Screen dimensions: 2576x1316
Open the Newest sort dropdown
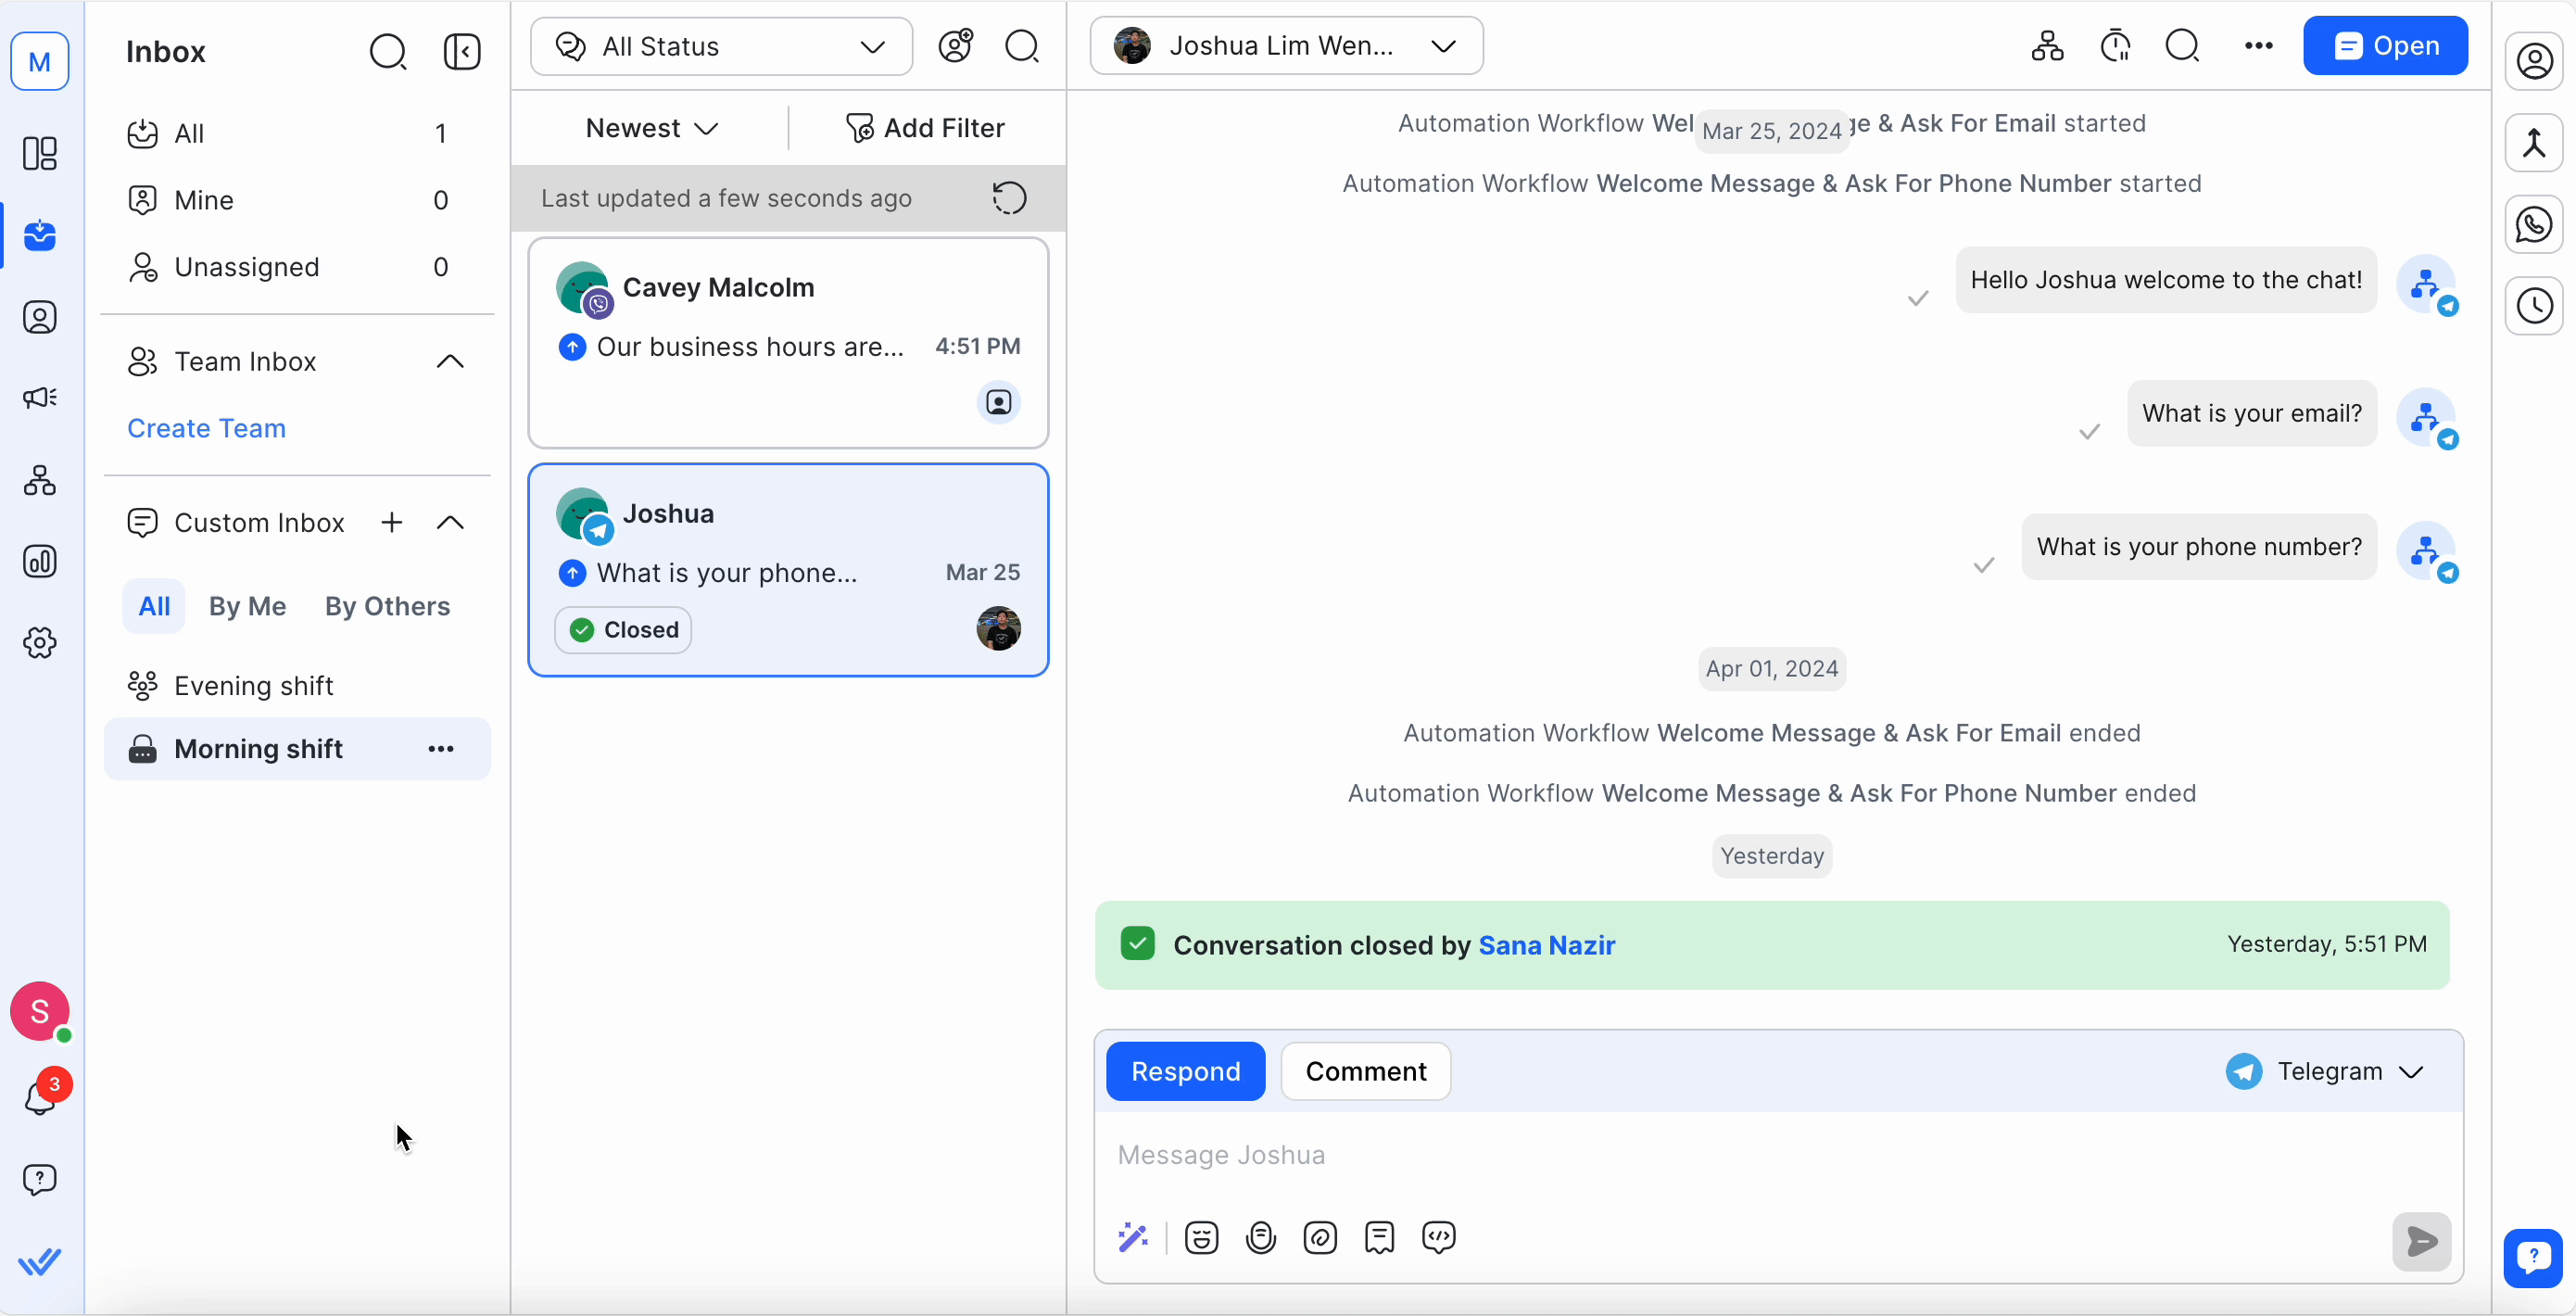pyautogui.click(x=651, y=128)
